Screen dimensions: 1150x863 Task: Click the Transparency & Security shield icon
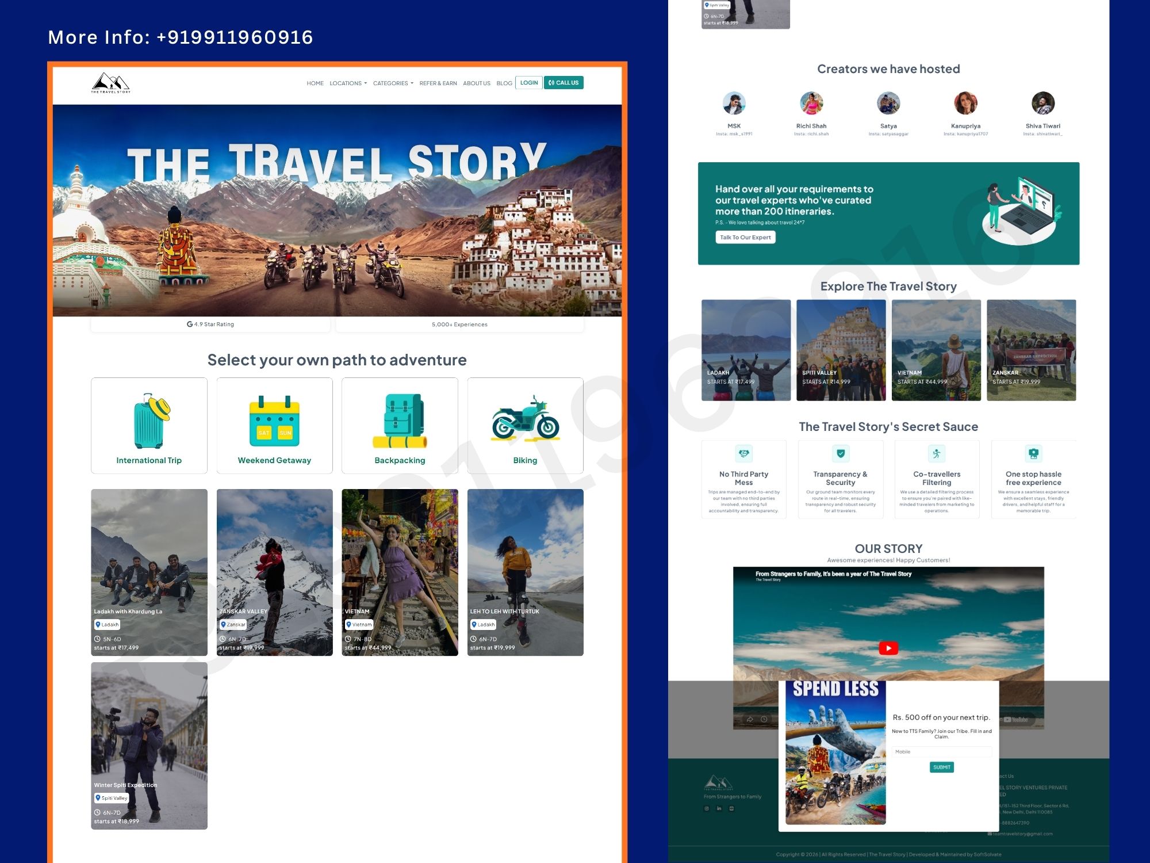click(x=841, y=454)
